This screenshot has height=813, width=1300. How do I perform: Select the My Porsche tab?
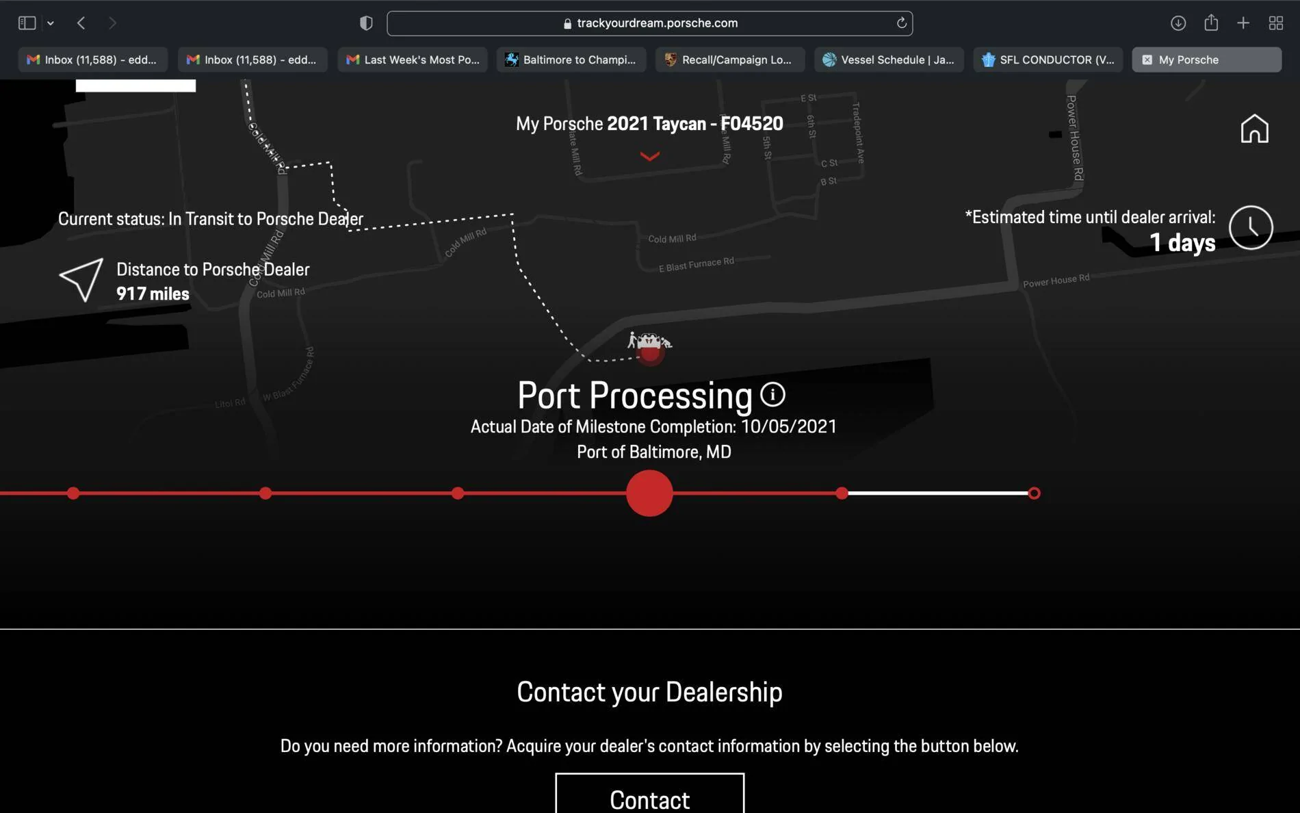click(1207, 60)
